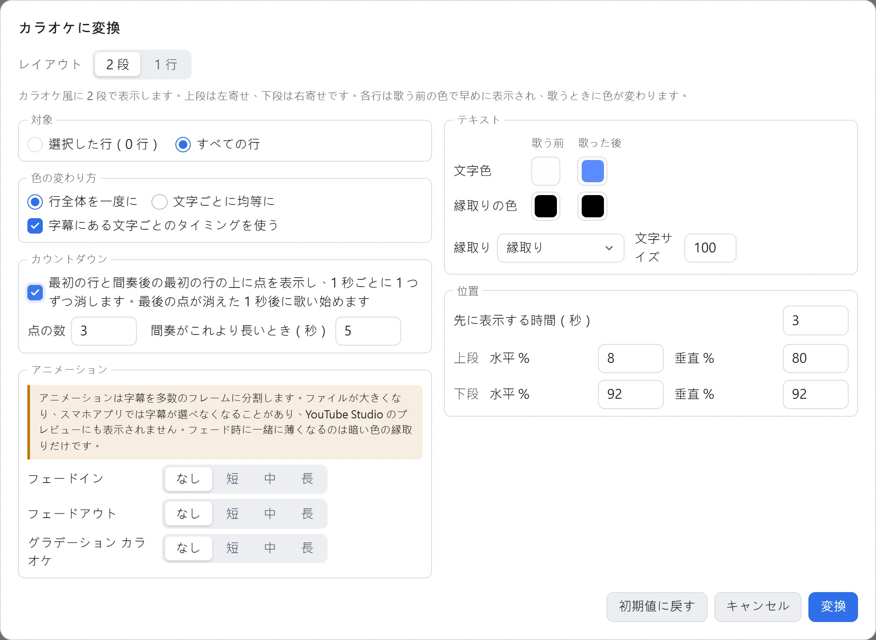Click the blue 変換 button

point(833,607)
